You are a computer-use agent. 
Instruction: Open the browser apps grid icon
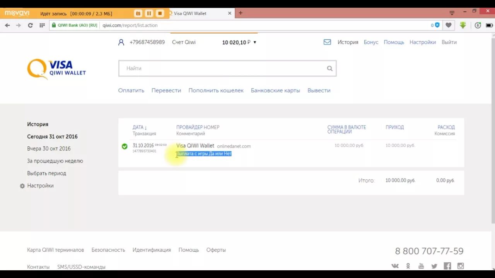click(42, 25)
